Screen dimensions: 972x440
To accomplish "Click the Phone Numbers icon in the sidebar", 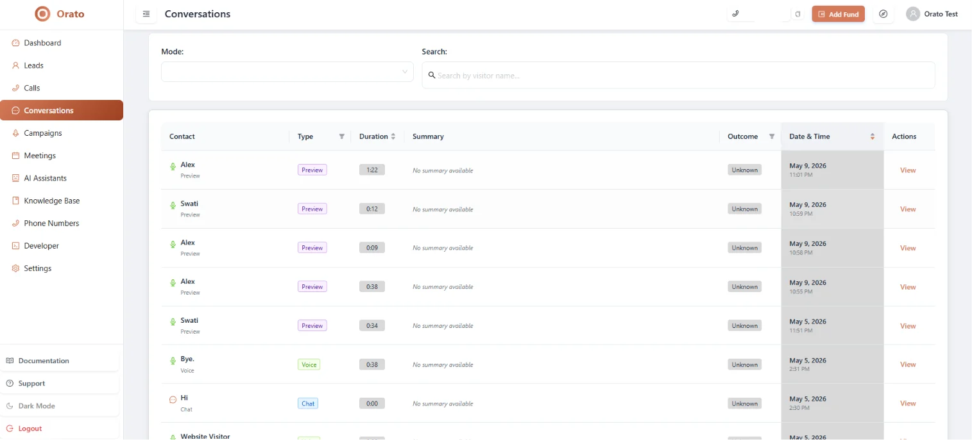I will (16, 224).
